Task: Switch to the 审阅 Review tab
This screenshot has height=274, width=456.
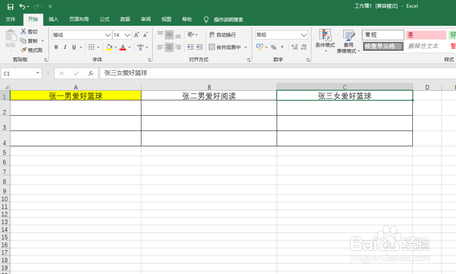Action: (146, 19)
